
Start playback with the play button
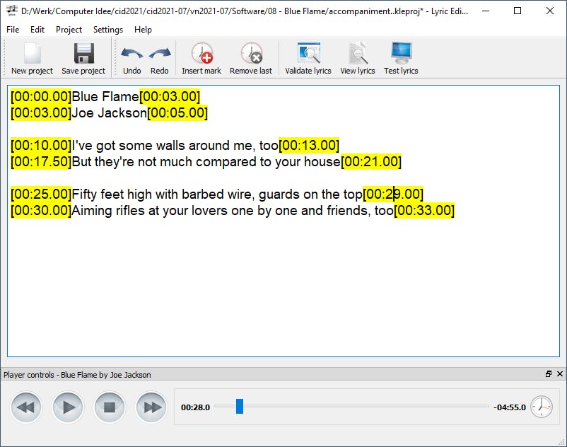[68, 407]
